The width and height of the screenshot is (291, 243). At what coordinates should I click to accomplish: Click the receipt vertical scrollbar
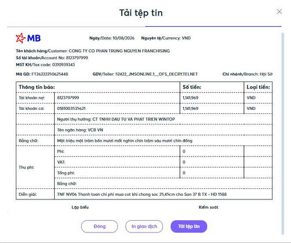(283, 134)
